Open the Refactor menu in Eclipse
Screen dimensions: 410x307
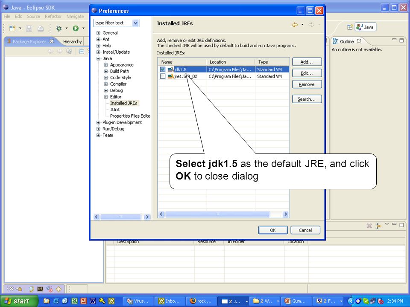(53, 17)
